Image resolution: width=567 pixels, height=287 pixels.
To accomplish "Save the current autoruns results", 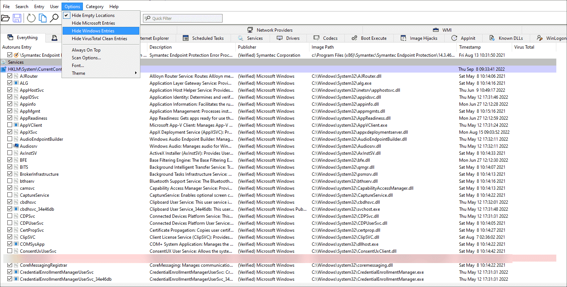I will [17, 18].
